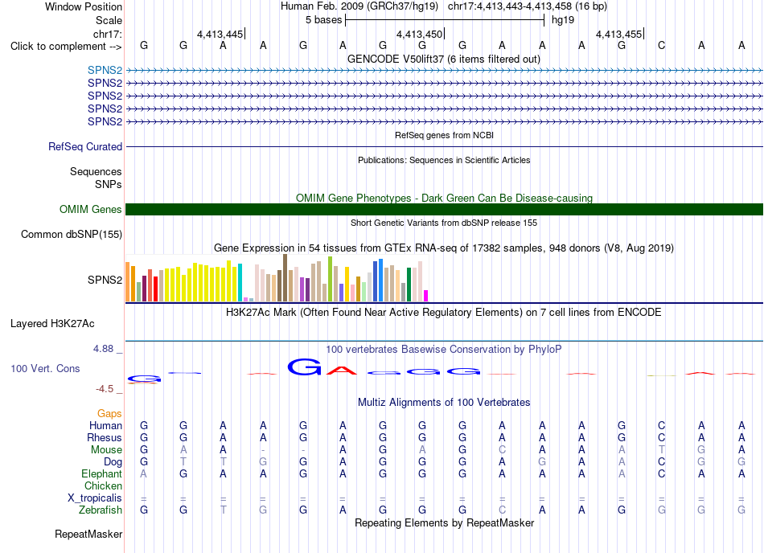Select the Elephant species label

click(x=102, y=473)
